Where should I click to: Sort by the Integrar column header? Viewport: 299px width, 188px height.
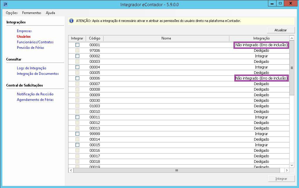click(x=77, y=38)
